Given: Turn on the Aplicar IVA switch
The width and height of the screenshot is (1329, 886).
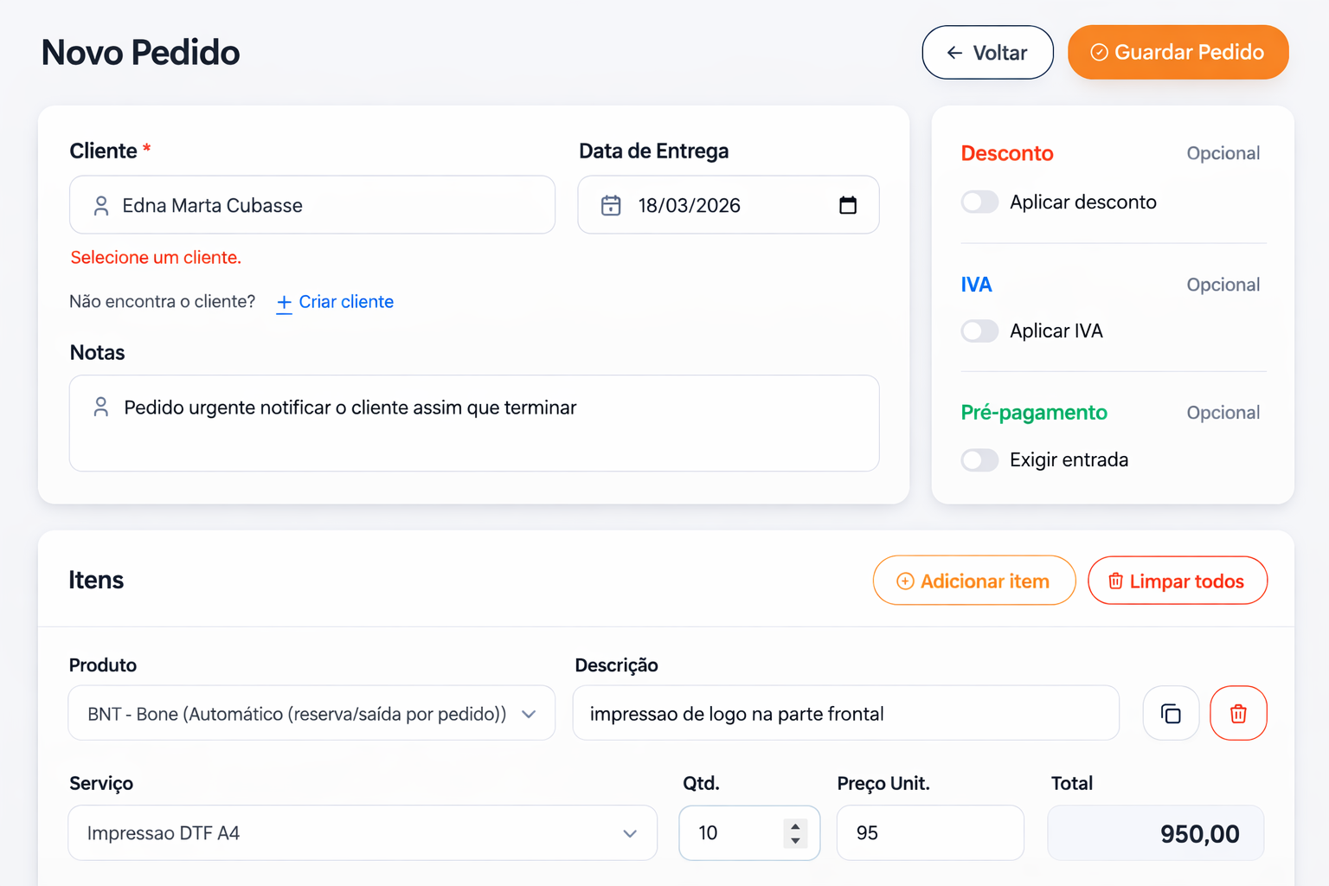Looking at the screenshot, I should click(979, 331).
